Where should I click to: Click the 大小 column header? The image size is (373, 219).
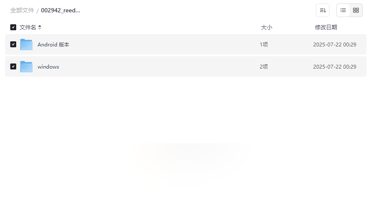[x=266, y=27]
